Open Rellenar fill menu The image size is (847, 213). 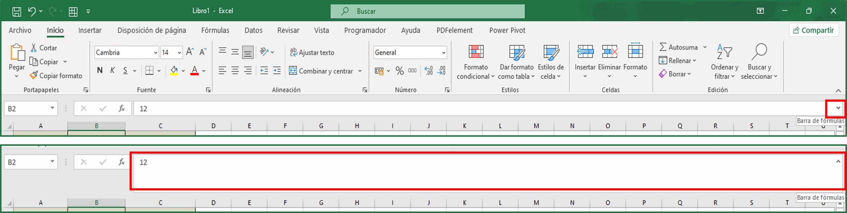[677, 60]
